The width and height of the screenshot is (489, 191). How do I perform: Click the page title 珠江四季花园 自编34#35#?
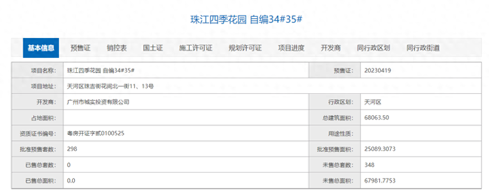246,19
